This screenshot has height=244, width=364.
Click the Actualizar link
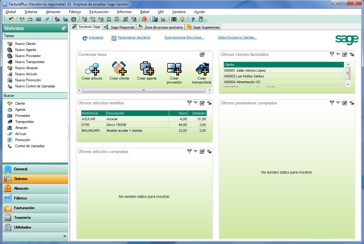pyautogui.click(x=96, y=37)
